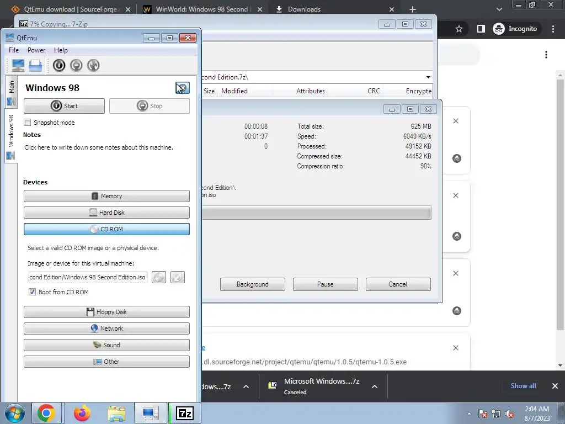Viewport: 565px width, 424px height.
Task: Click the CD ROM image path field
Action: coord(88,277)
